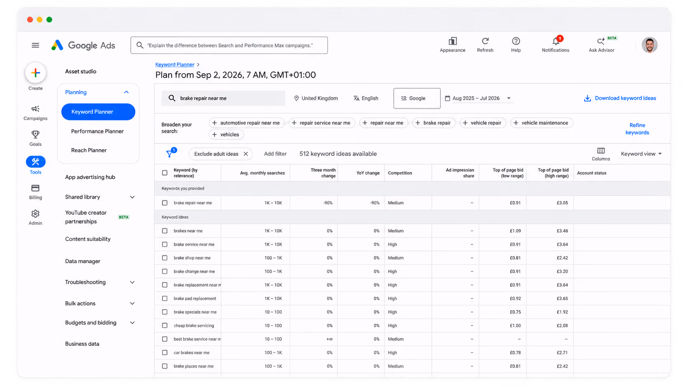Click the Google Ads logo

[x=83, y=45]
